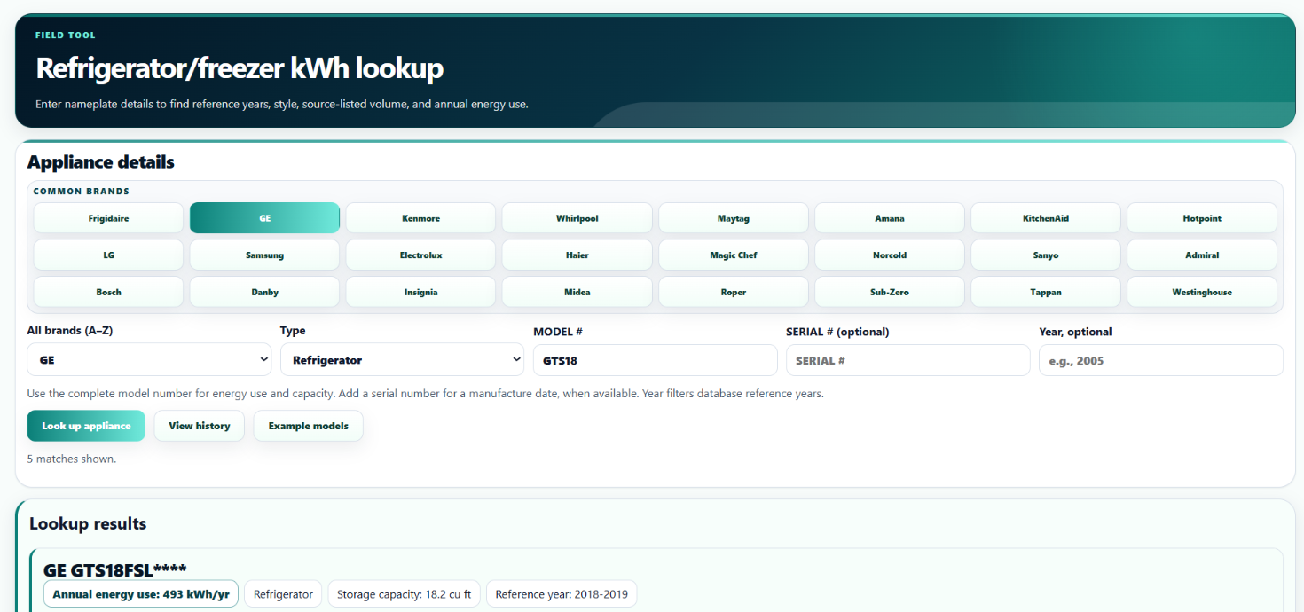Viewport: 1304px width, 612px height.
Task: Choose the Haier brand button
Action: click(x=577, y=255)
